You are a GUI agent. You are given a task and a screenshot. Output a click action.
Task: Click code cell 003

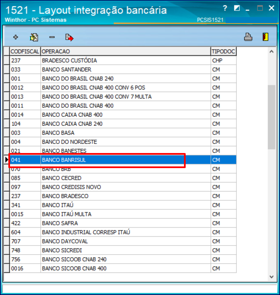[x=25, y=133]
